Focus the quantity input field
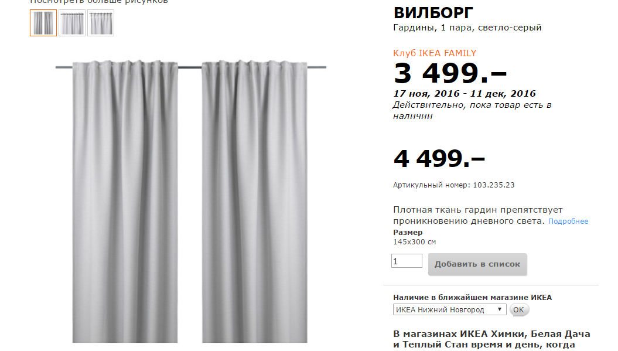The height and width of the screenshot is (351, 618). (x=407, y=261)
